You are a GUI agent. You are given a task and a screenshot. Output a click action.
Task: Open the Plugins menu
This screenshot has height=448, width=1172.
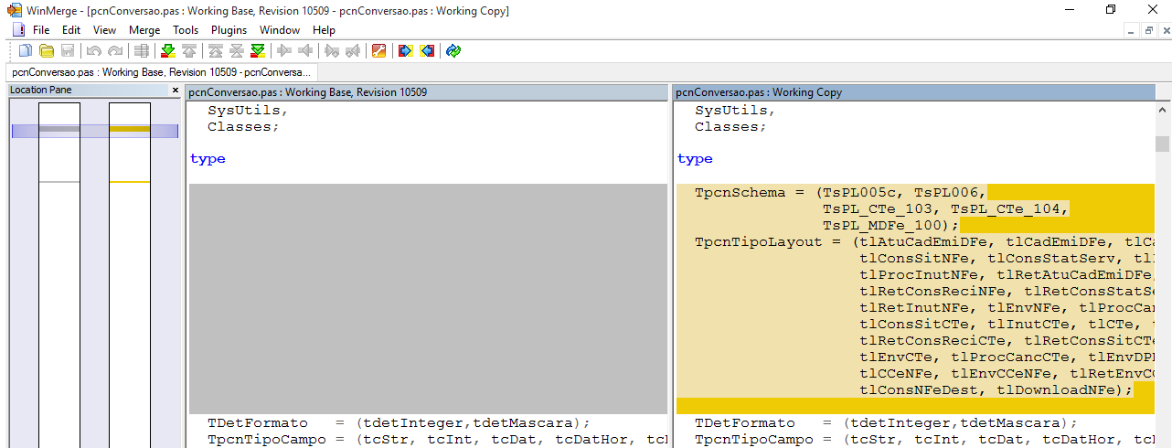pos(229,30)
